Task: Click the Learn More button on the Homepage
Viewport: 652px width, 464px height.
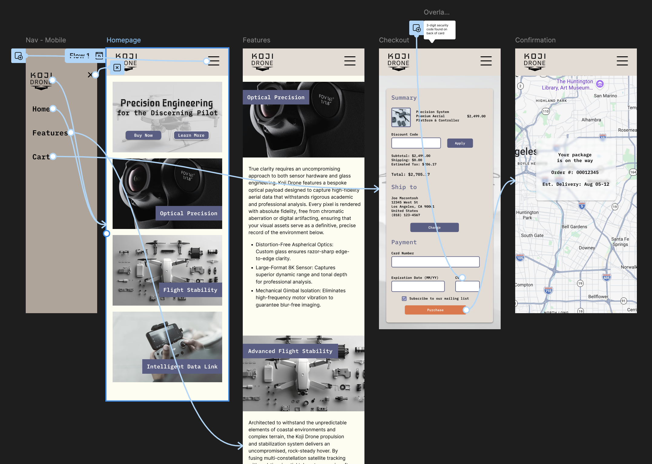Action: (191, 135)
